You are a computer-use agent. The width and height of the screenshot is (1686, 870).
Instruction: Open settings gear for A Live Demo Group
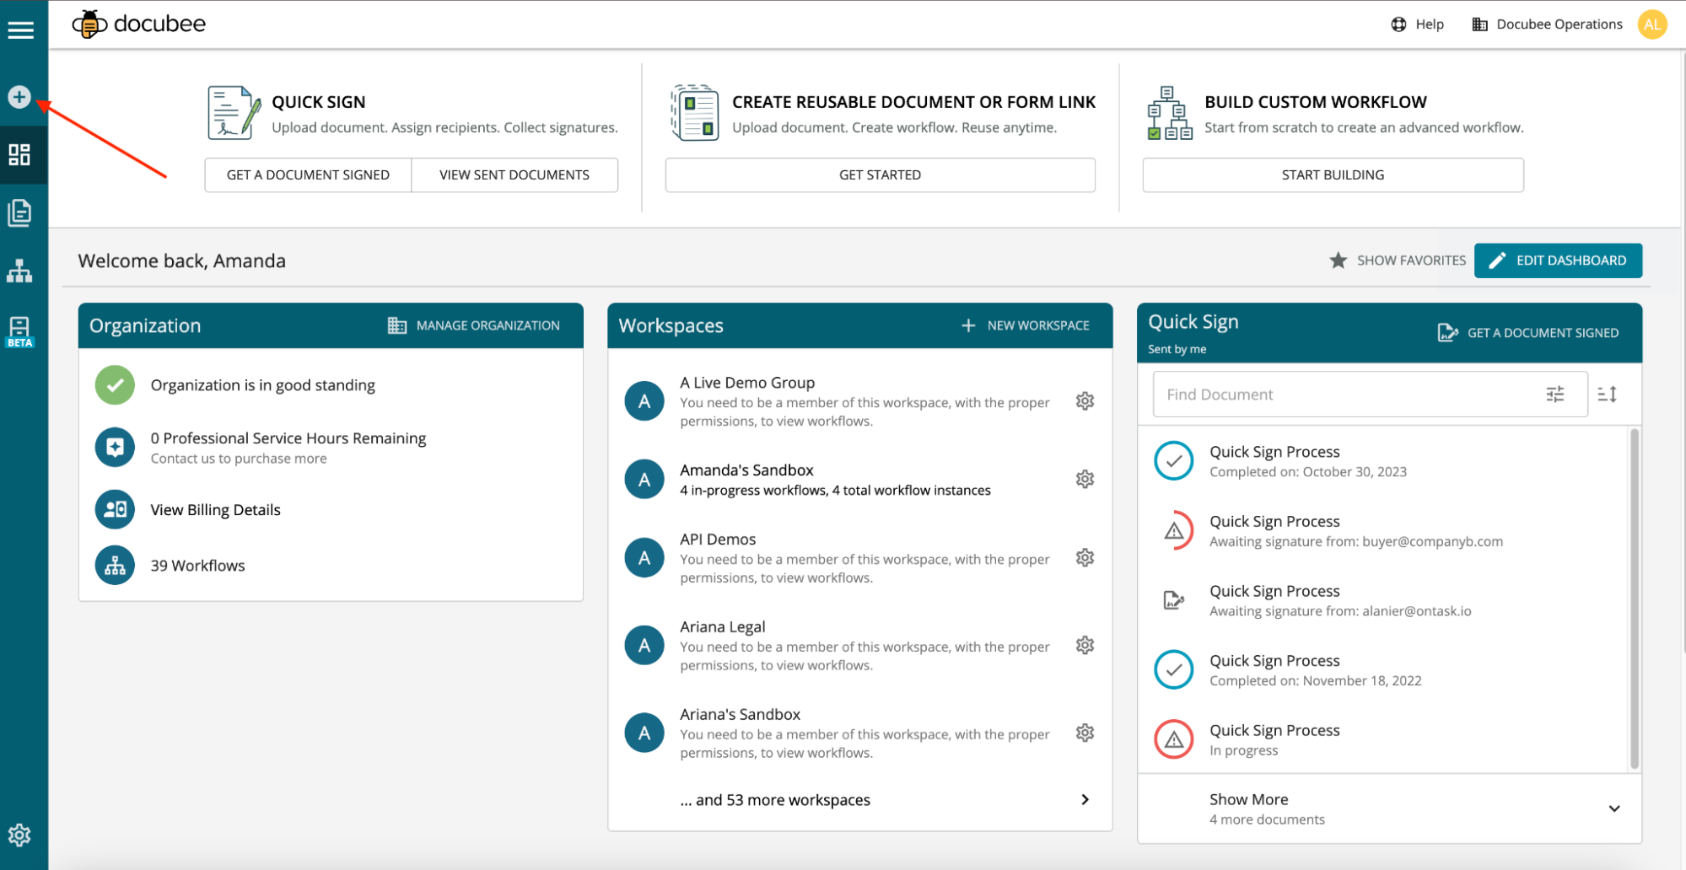coord(1085,401)
